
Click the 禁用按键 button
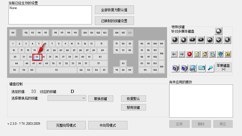tap(133, 107)
